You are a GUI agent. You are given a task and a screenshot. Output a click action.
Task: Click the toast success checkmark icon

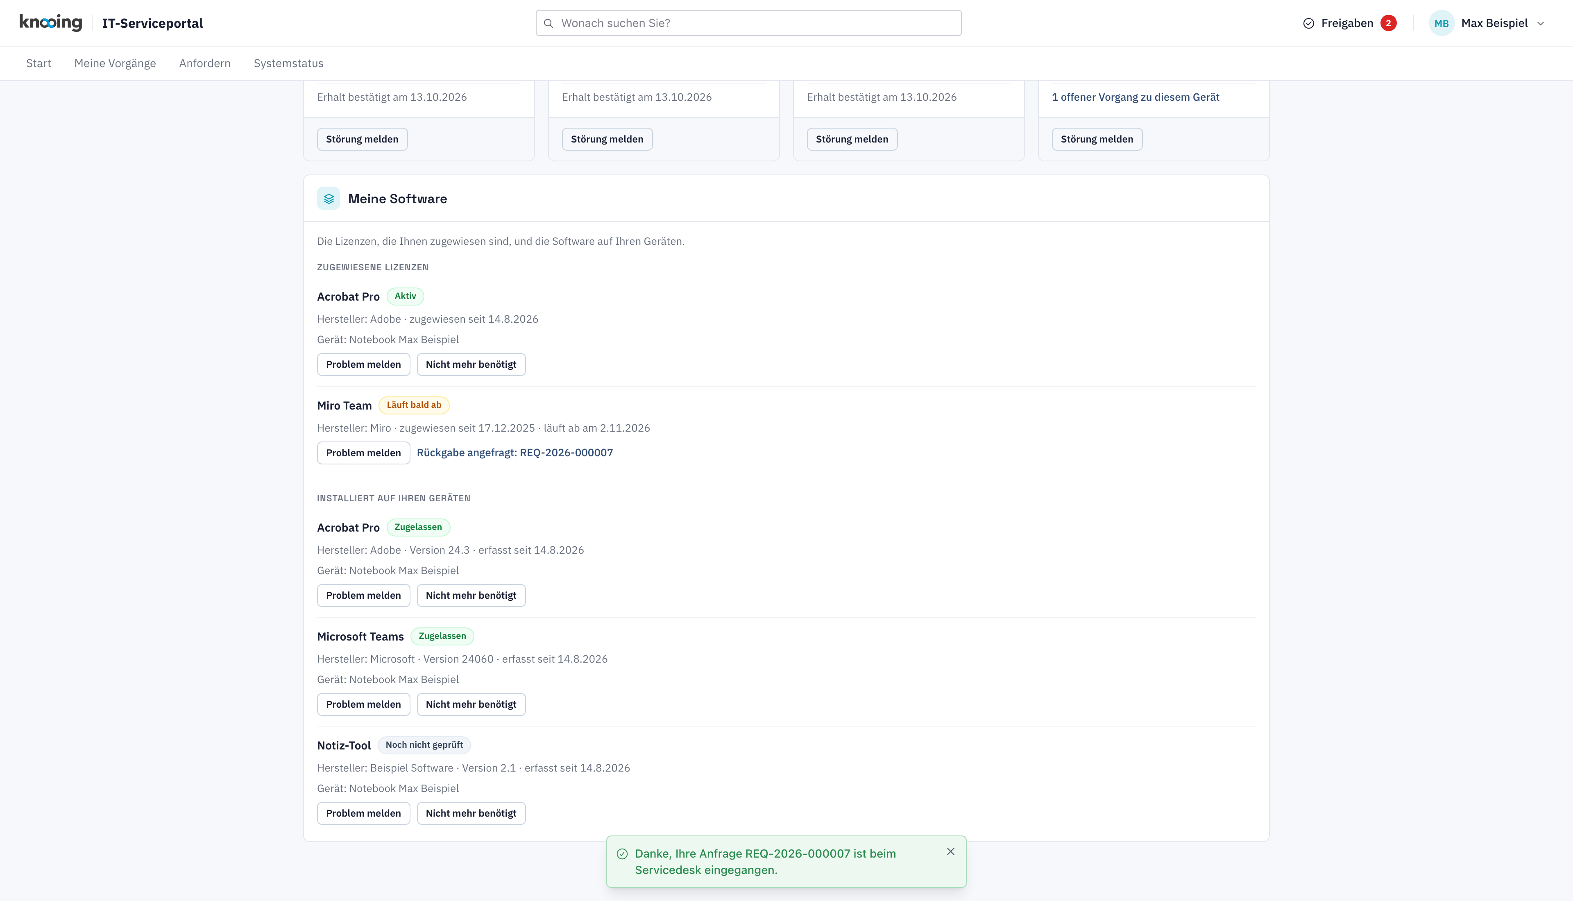(x=622, y=854)
